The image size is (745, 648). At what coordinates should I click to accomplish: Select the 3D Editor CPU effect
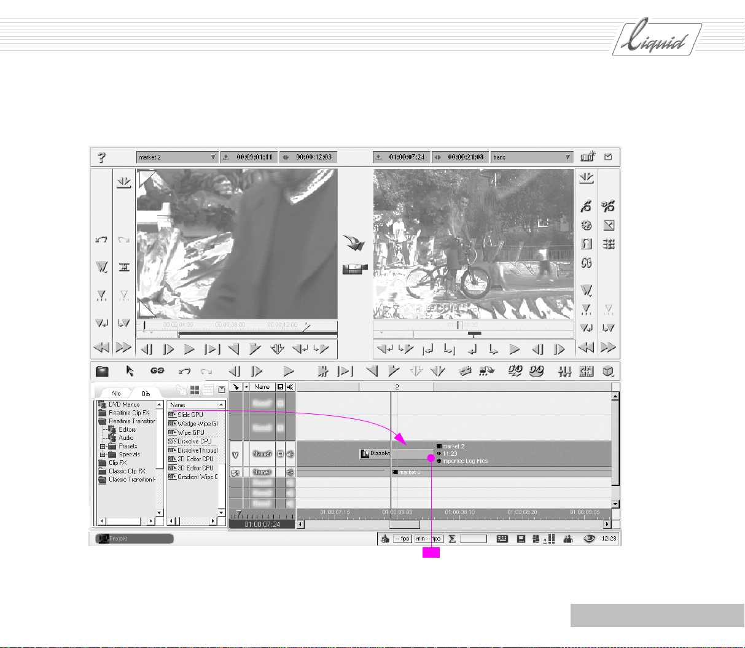coord(191,468)
